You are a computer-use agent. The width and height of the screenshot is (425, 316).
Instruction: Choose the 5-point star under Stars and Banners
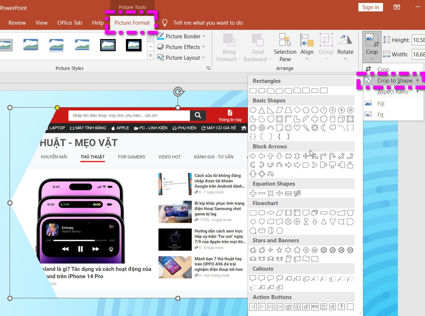pyautogui.click(x=279, y=250)
